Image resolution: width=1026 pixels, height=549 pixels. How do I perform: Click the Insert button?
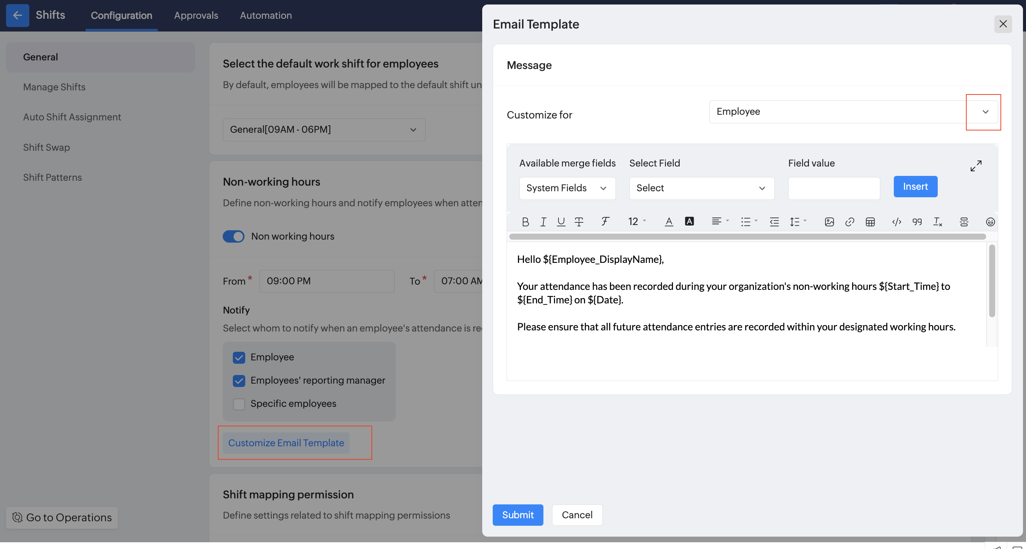915,187
